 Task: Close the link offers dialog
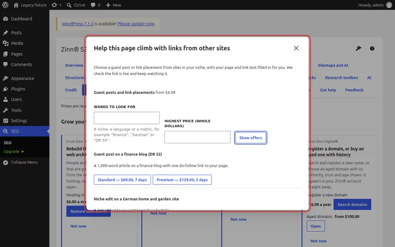click(296, 48)
